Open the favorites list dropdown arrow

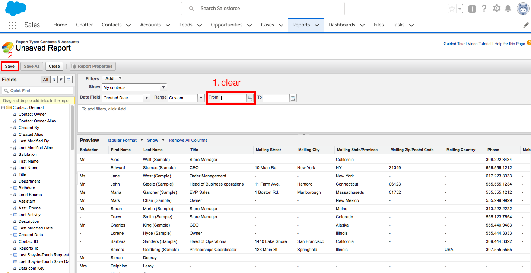(x=460, y=9)
